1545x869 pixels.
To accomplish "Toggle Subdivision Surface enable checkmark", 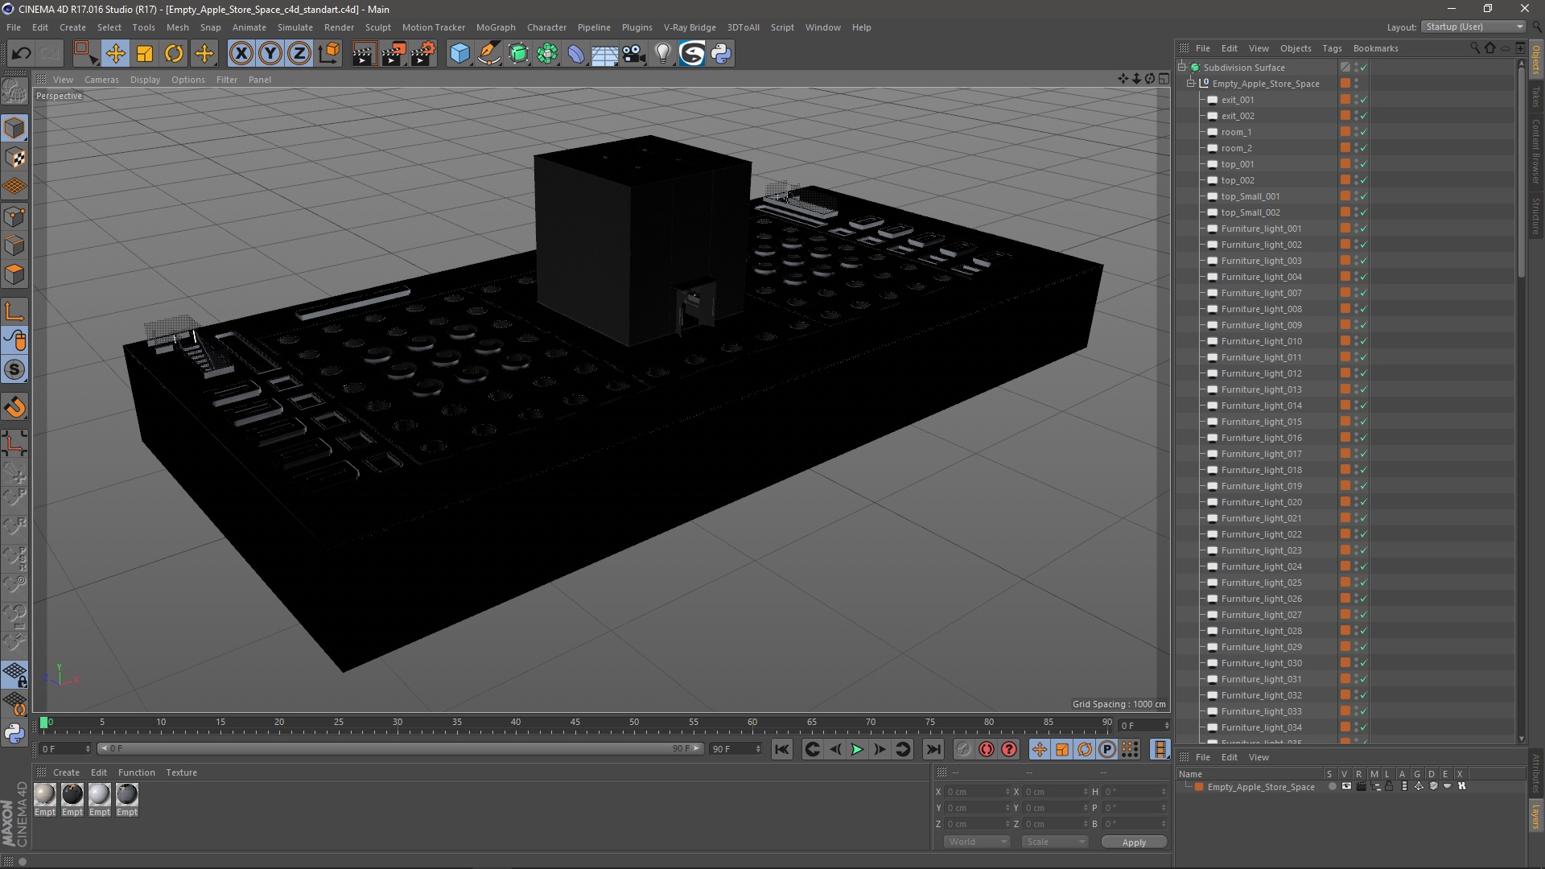I will point(1364,68).
